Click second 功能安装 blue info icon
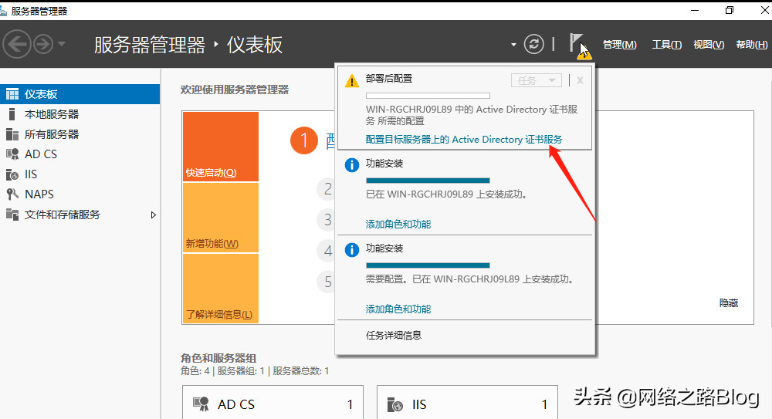This screenshot has width=772, height=419. click(351, 250)
